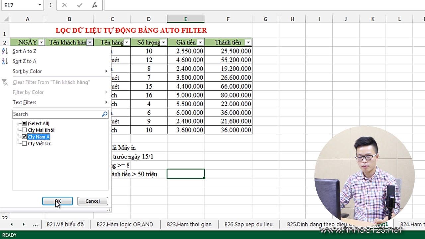The width and height of the screenshot is (425, 239).
Task: Click the Sort A to Z icon
Action: click(x=5, y=51)
